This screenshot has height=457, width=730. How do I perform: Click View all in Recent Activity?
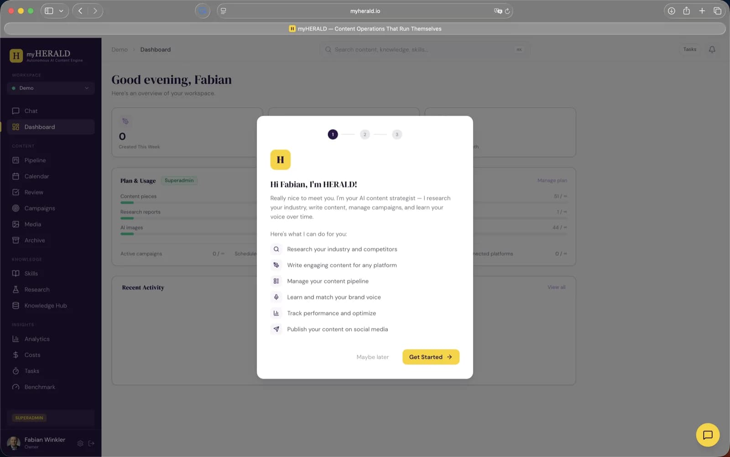click(556, 287)
